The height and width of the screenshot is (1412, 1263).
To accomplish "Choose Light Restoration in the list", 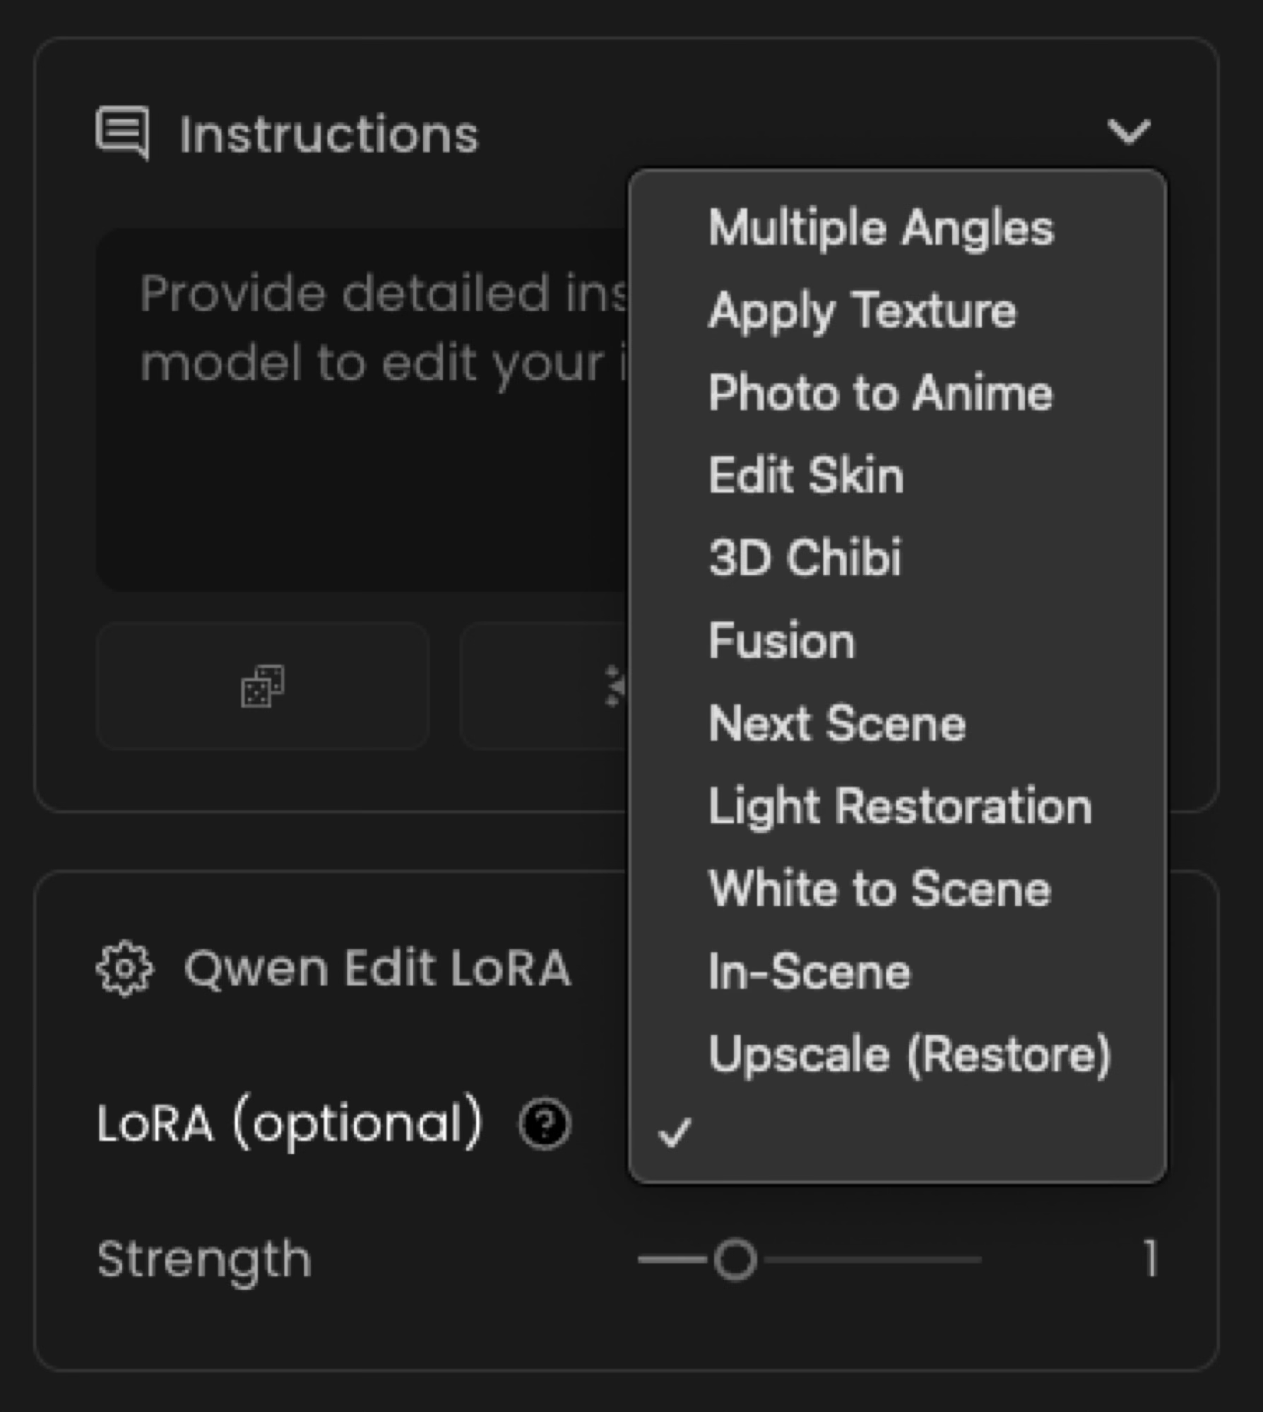I will [x=900, y=806].
